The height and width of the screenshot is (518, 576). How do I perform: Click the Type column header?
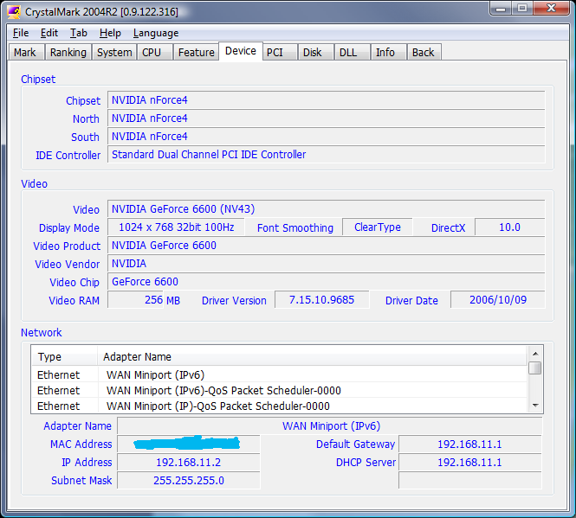click(65, 356)
